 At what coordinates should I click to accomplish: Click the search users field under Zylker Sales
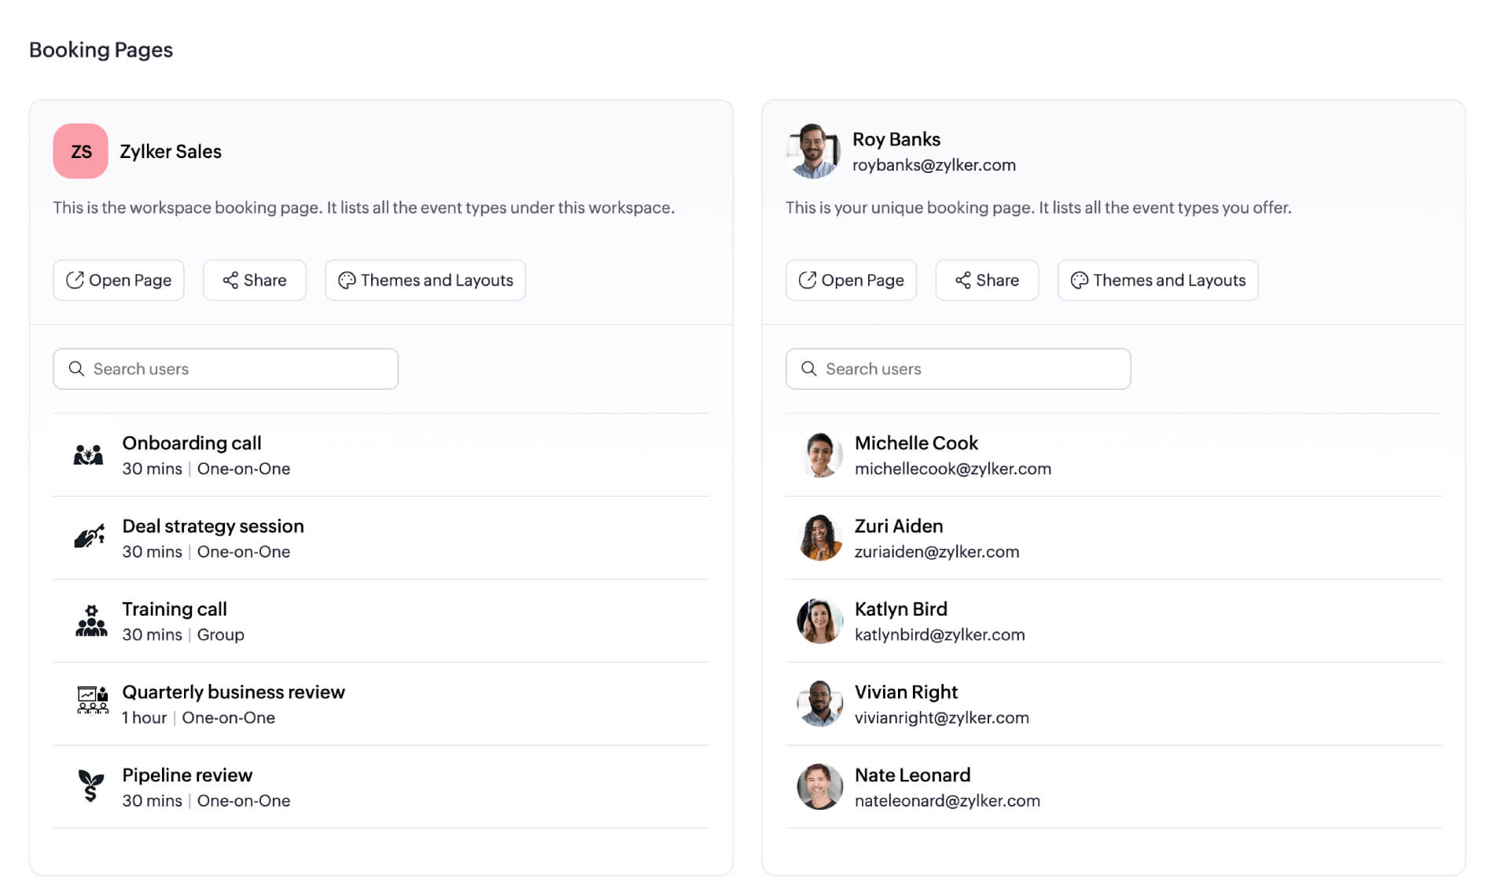[225, 369]
